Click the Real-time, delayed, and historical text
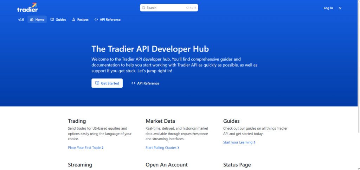This screenshot has height=170, width=360. (177, 134)
